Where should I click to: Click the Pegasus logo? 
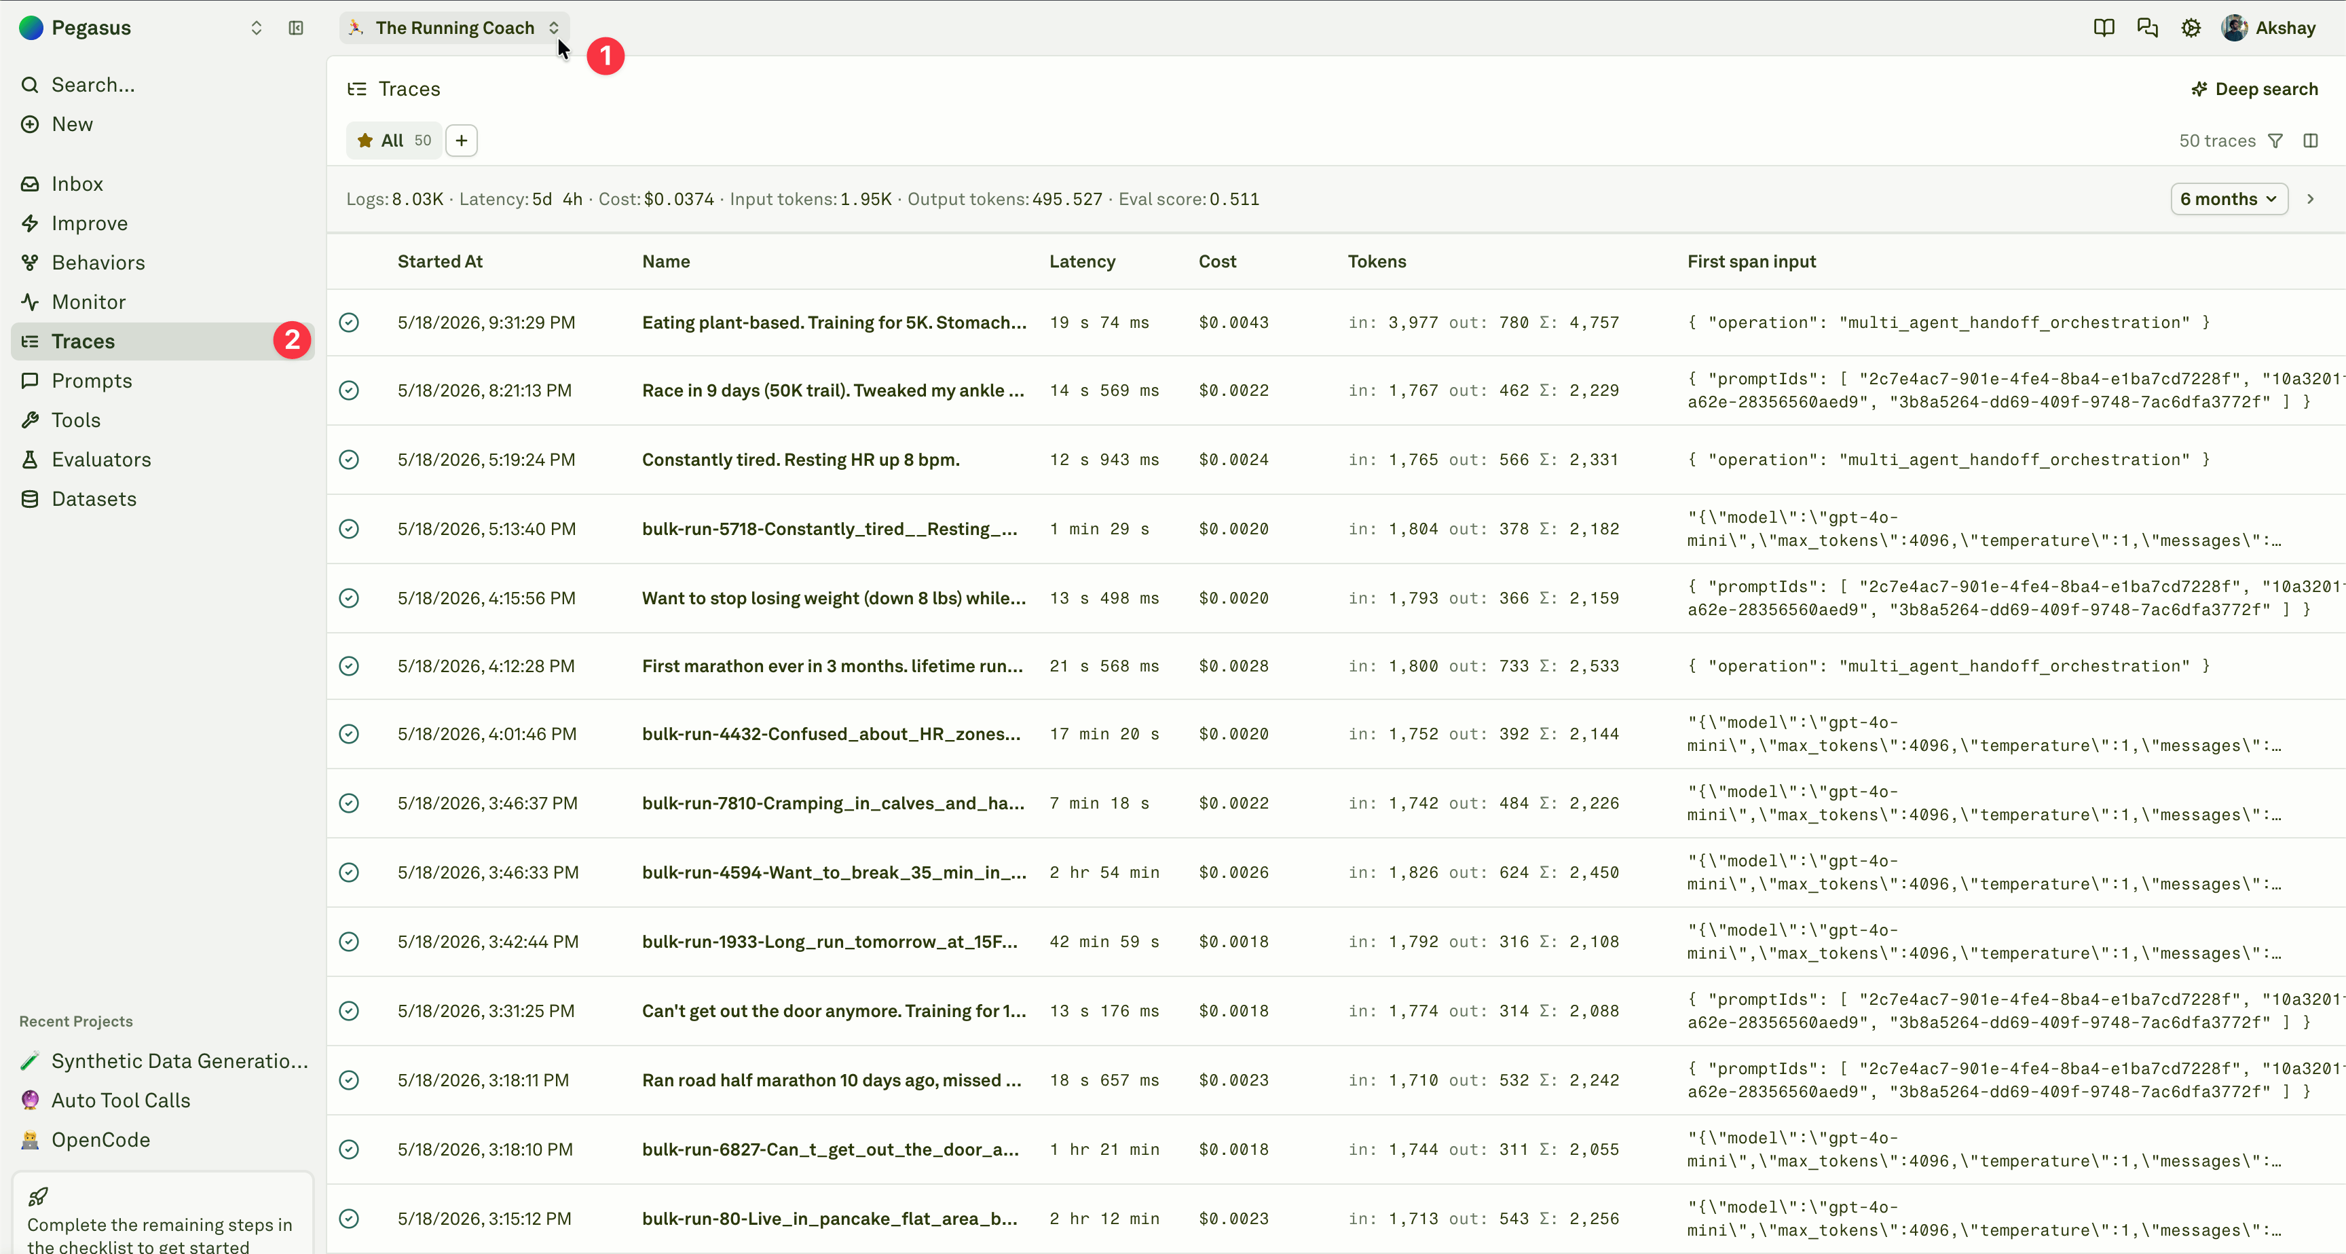point(31,29)
